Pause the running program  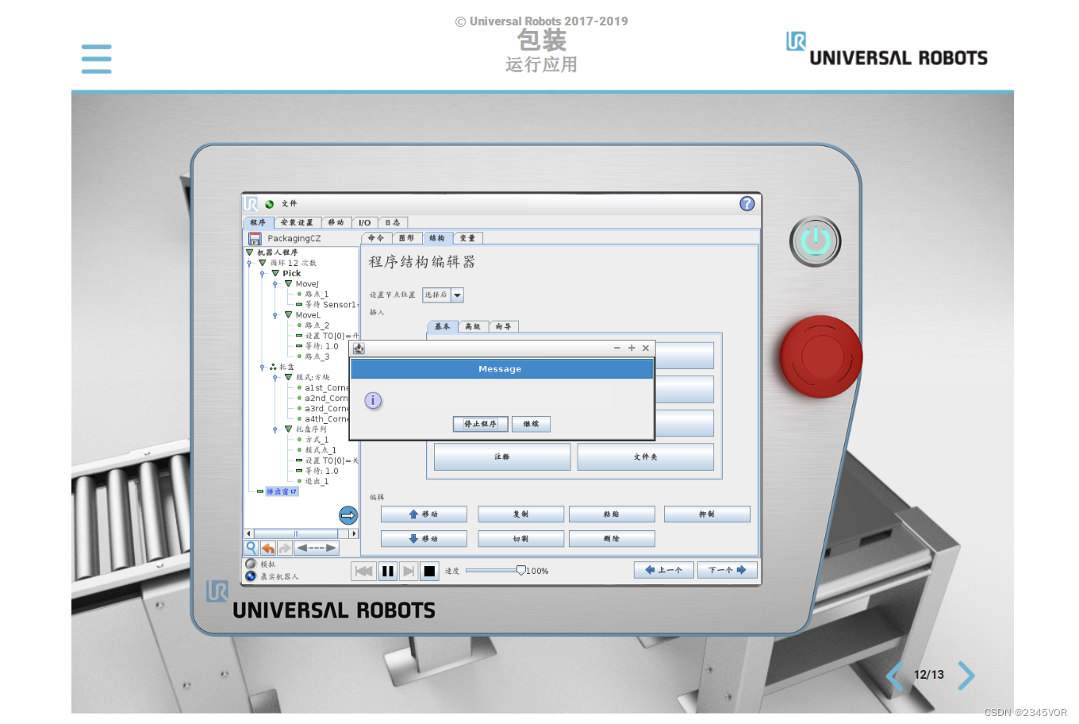[388, 571]
